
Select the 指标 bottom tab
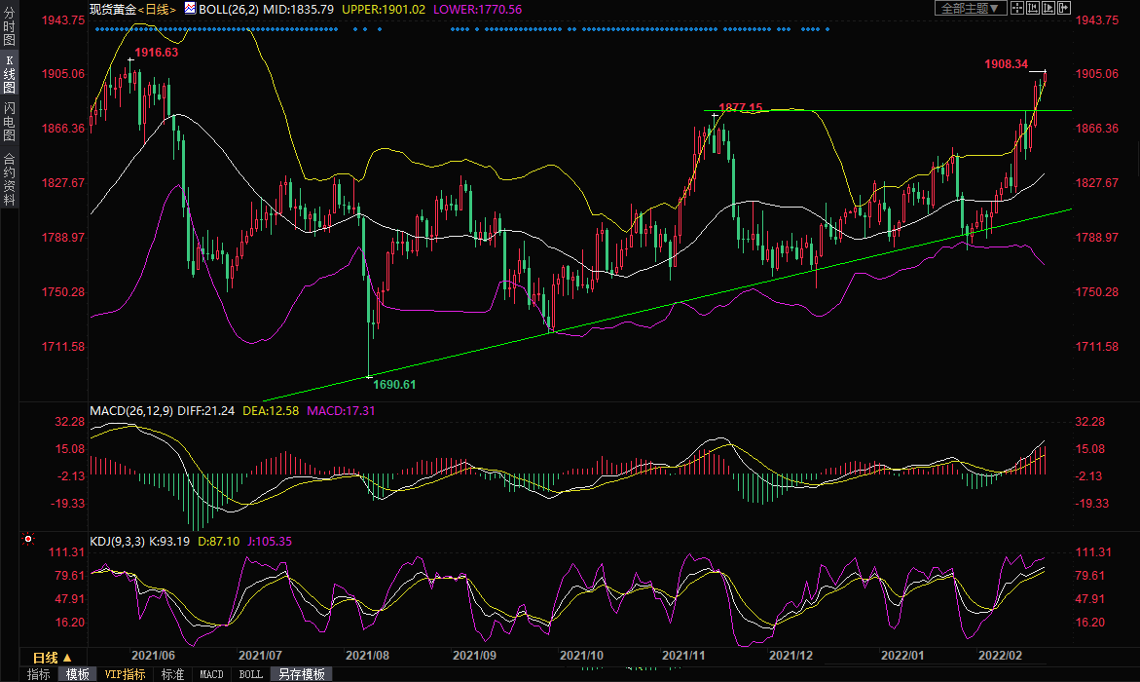click(39, 674)
